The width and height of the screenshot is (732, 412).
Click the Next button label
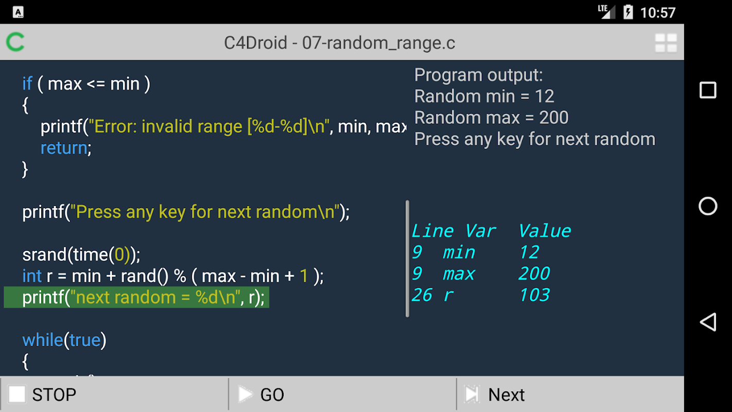click(x=507, y=395)
